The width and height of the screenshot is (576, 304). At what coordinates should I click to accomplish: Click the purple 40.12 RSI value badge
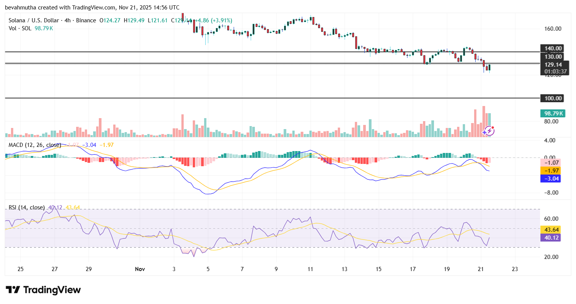[x=551, y=237]
